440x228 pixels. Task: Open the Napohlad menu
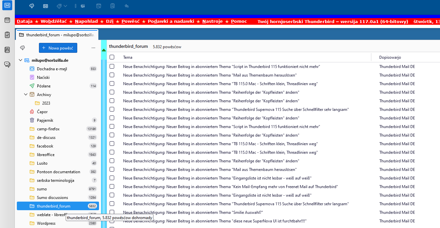tap(86, 21)
